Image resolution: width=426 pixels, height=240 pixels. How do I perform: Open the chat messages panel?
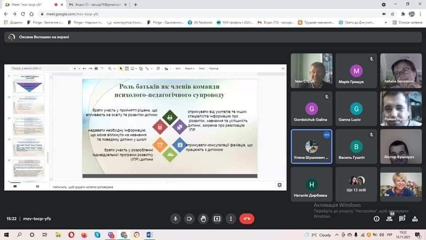pyautogui.click(x=402, y=219)
